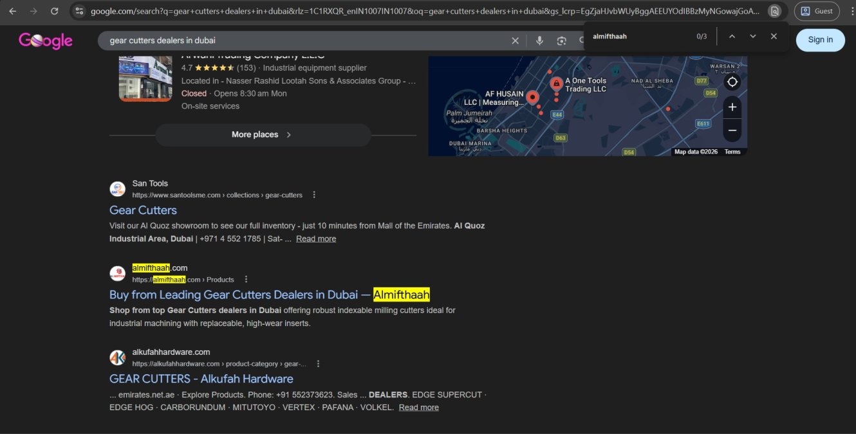Open search by image camera icon

coord(562,41)
